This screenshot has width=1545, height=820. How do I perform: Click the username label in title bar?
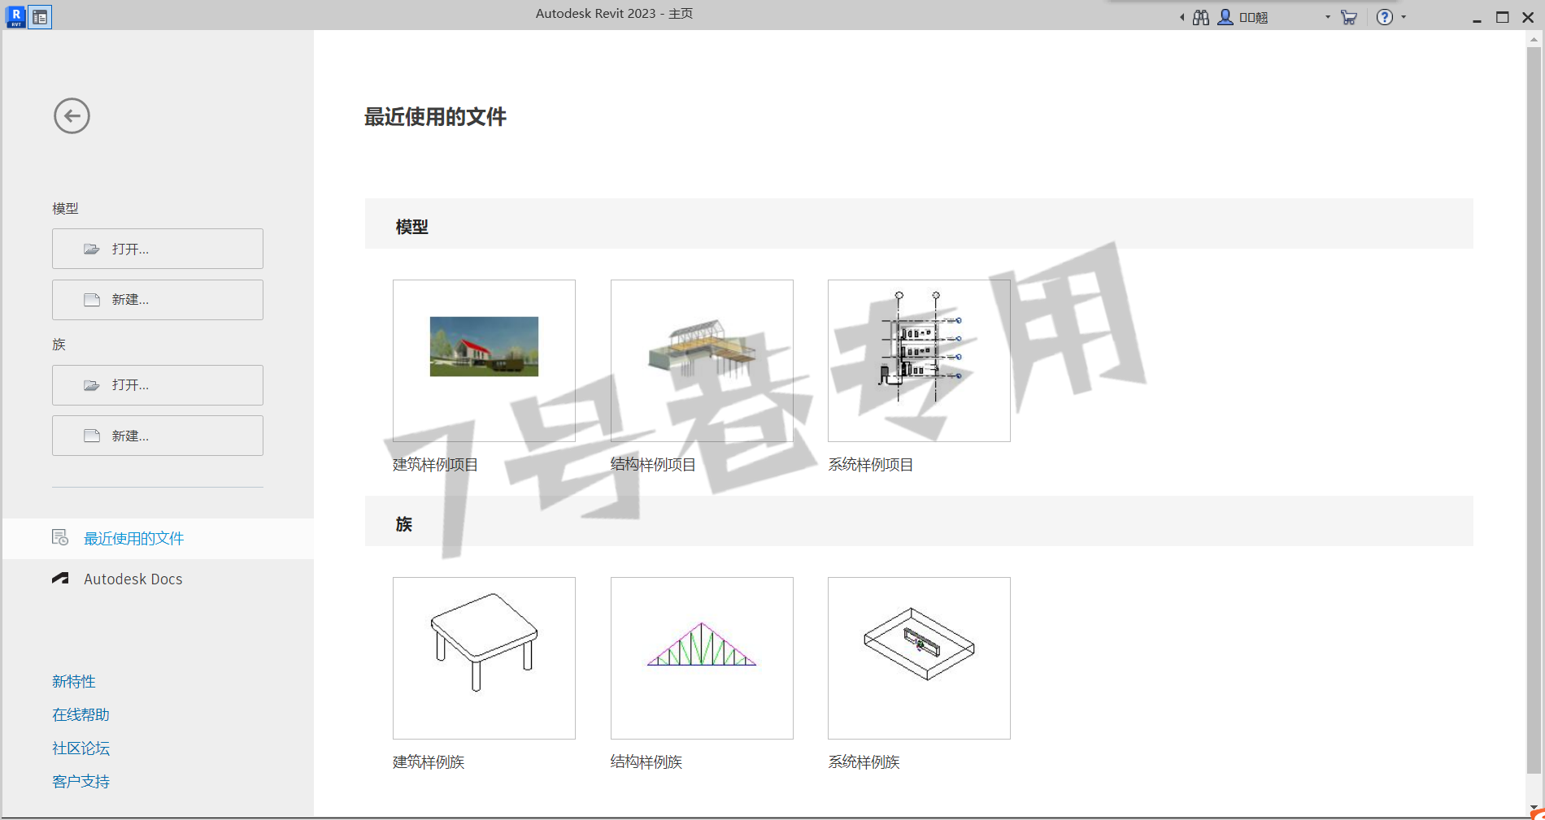1254,18
